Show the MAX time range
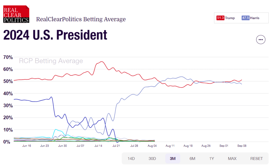271x167 pixels. (x=232, y=159)
